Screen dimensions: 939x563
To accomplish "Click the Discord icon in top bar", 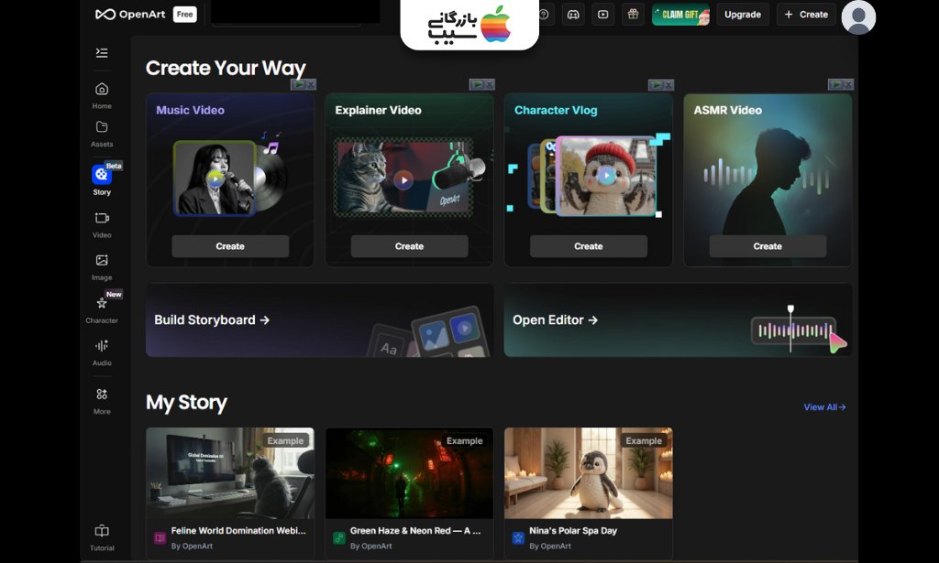I will click(573, 15).
